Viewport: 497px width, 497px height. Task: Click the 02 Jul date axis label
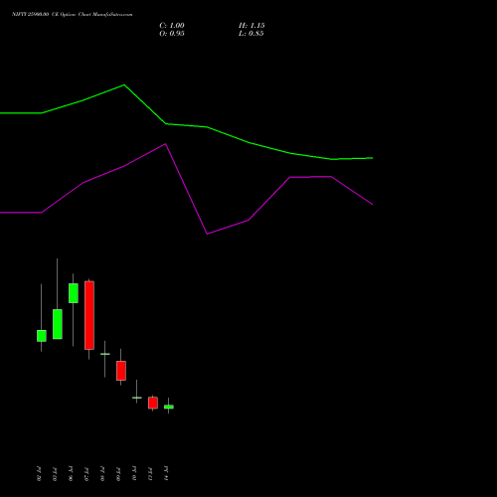click(x=39, y=474)
